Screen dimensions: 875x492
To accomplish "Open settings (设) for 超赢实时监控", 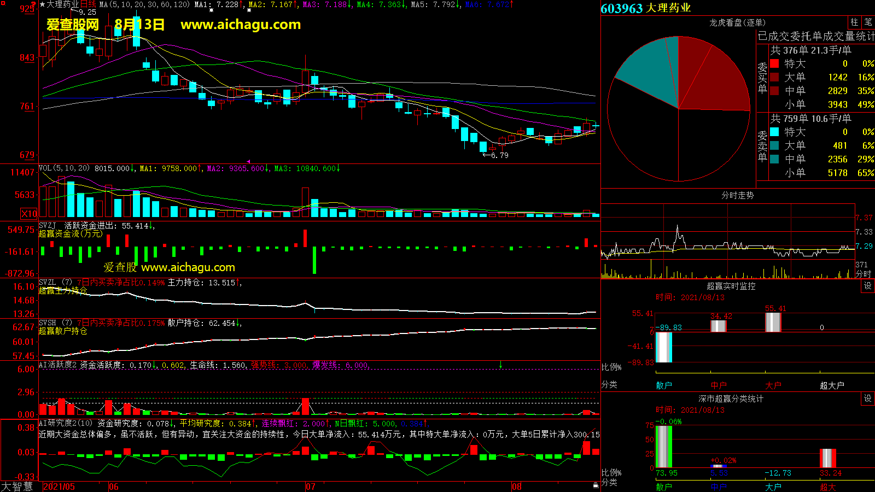I will (x=867, y=286).
